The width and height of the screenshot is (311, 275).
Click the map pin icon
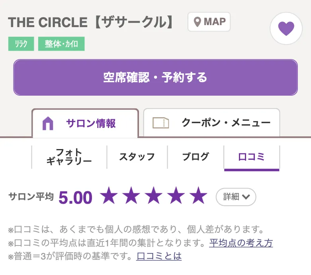pyautogui.click(x=197, y=22)
